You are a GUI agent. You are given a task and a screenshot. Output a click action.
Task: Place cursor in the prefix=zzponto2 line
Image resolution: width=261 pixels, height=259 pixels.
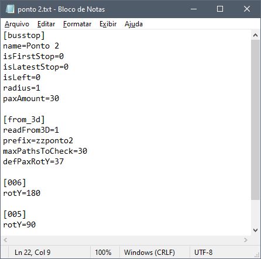(x=38, y=141)
